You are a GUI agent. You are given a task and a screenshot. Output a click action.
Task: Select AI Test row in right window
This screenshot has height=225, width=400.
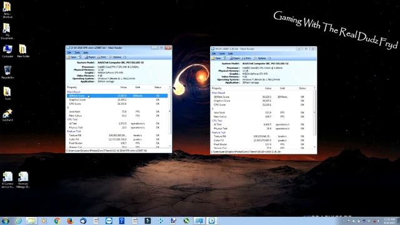(x=262, y=124)
